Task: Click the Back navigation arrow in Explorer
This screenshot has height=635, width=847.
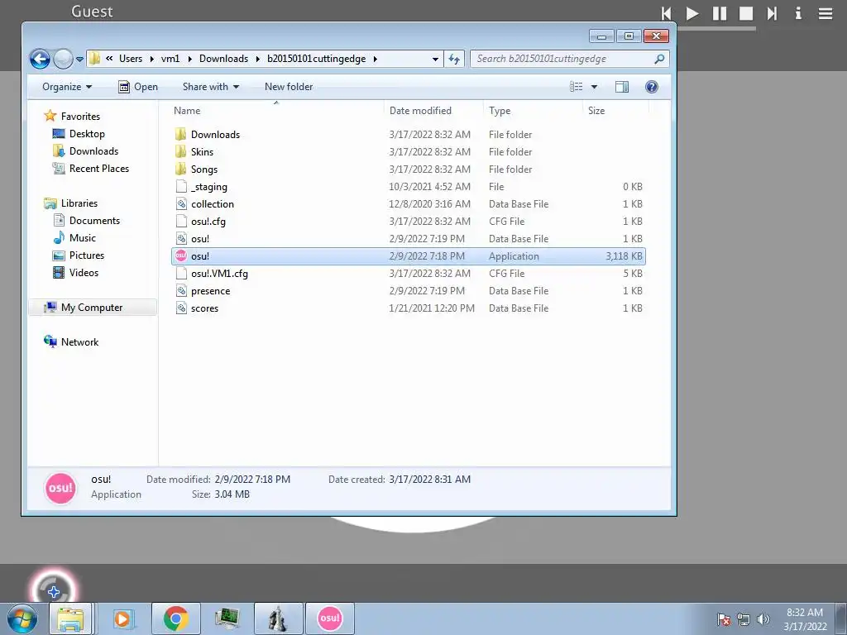Action: (40, 59)
